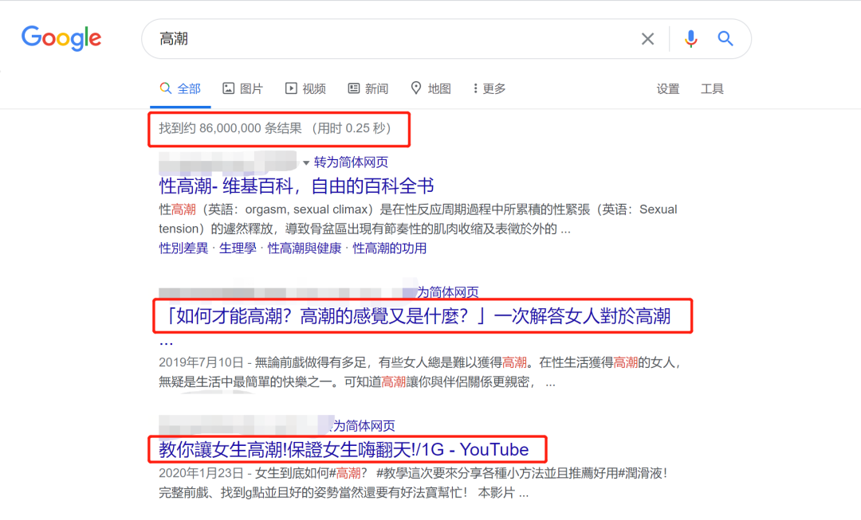
Task: Expand dropdown arrow beside first result URL
Action: click(x=305, y=163)
